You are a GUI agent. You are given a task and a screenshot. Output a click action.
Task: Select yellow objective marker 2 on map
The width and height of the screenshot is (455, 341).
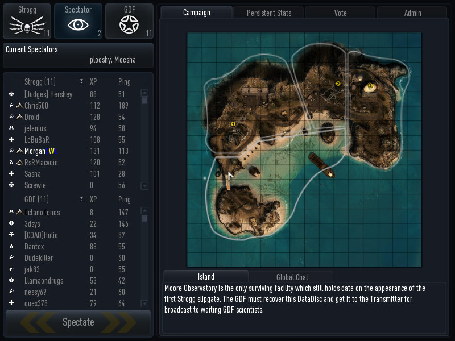[338, 84]
